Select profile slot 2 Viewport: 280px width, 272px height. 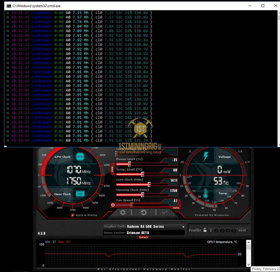pos(216,230)
